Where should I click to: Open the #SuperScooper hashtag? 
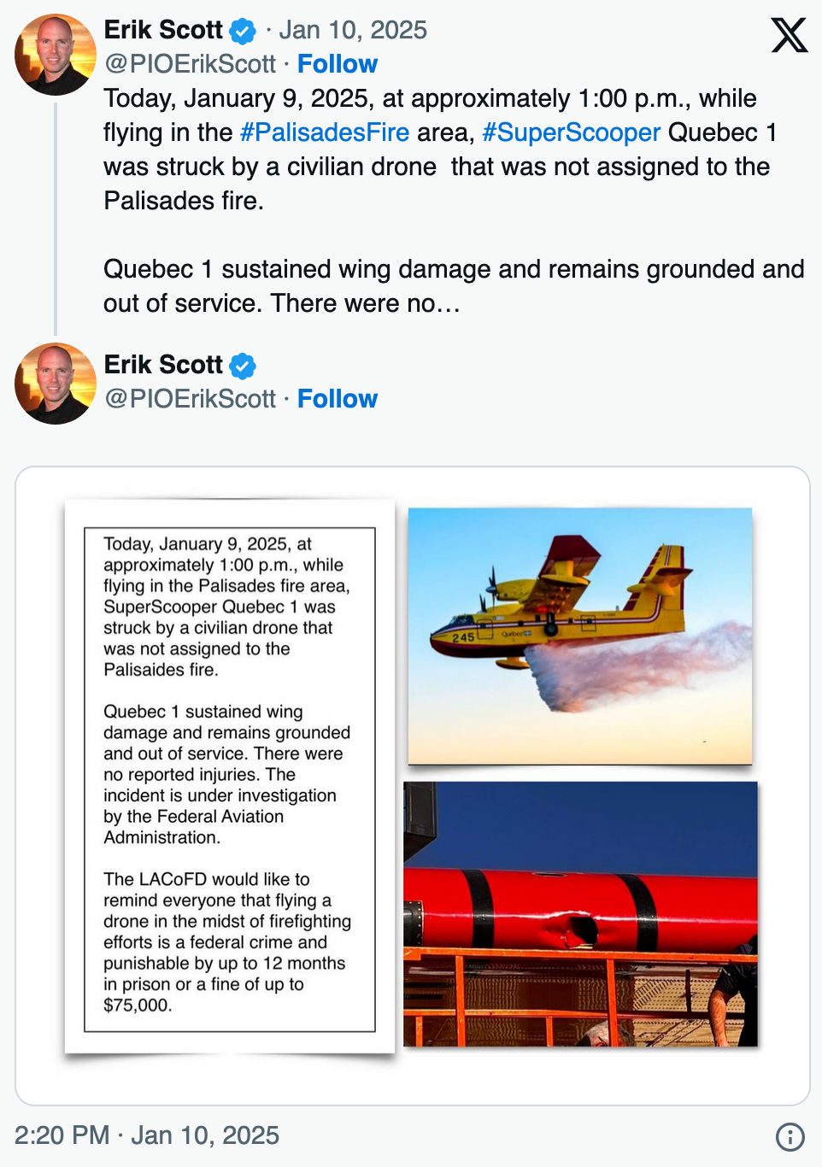click(572, 132)
